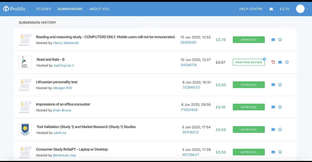Message researcher for Reading and reasoning study

pyautogui.click(x=273, y=40)
